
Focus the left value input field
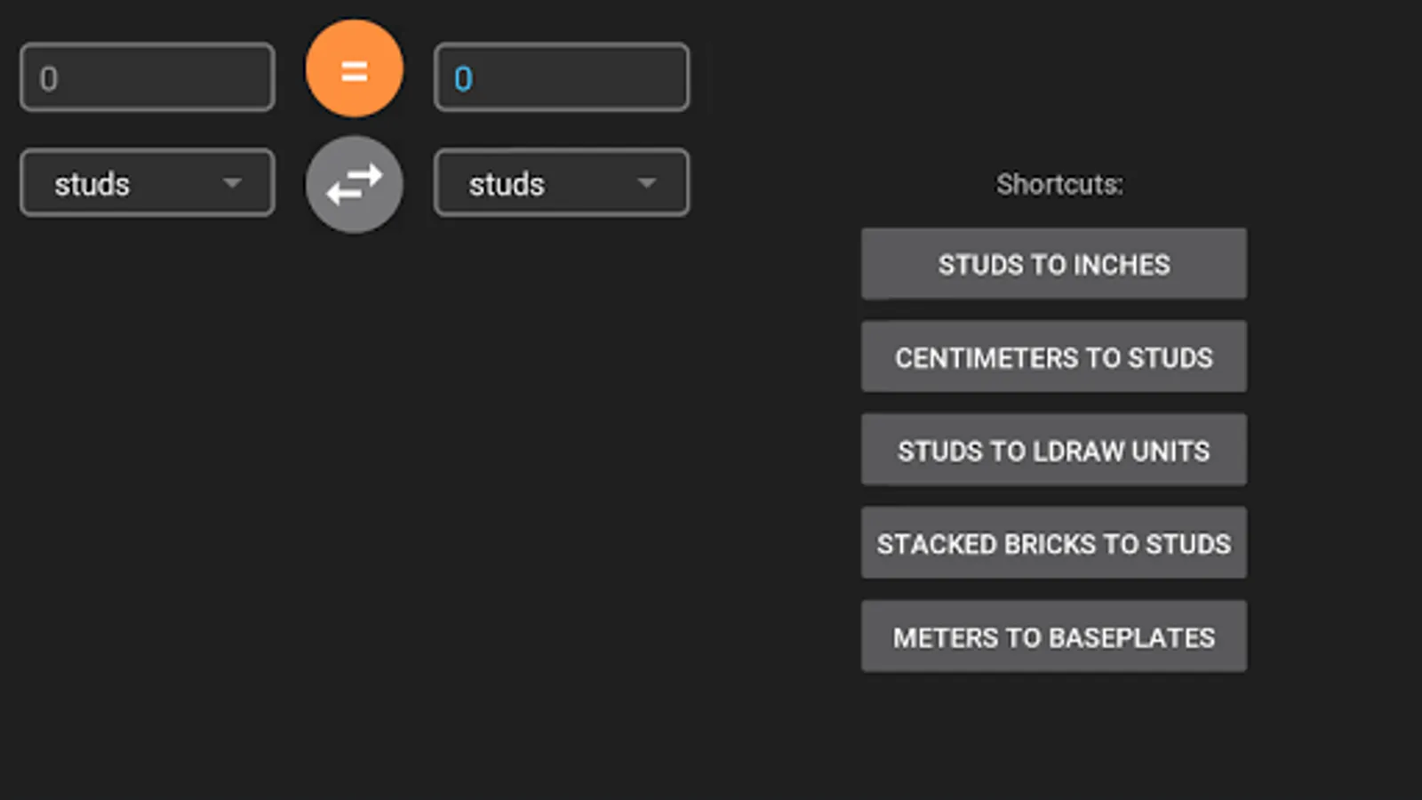tap(147, 77)
